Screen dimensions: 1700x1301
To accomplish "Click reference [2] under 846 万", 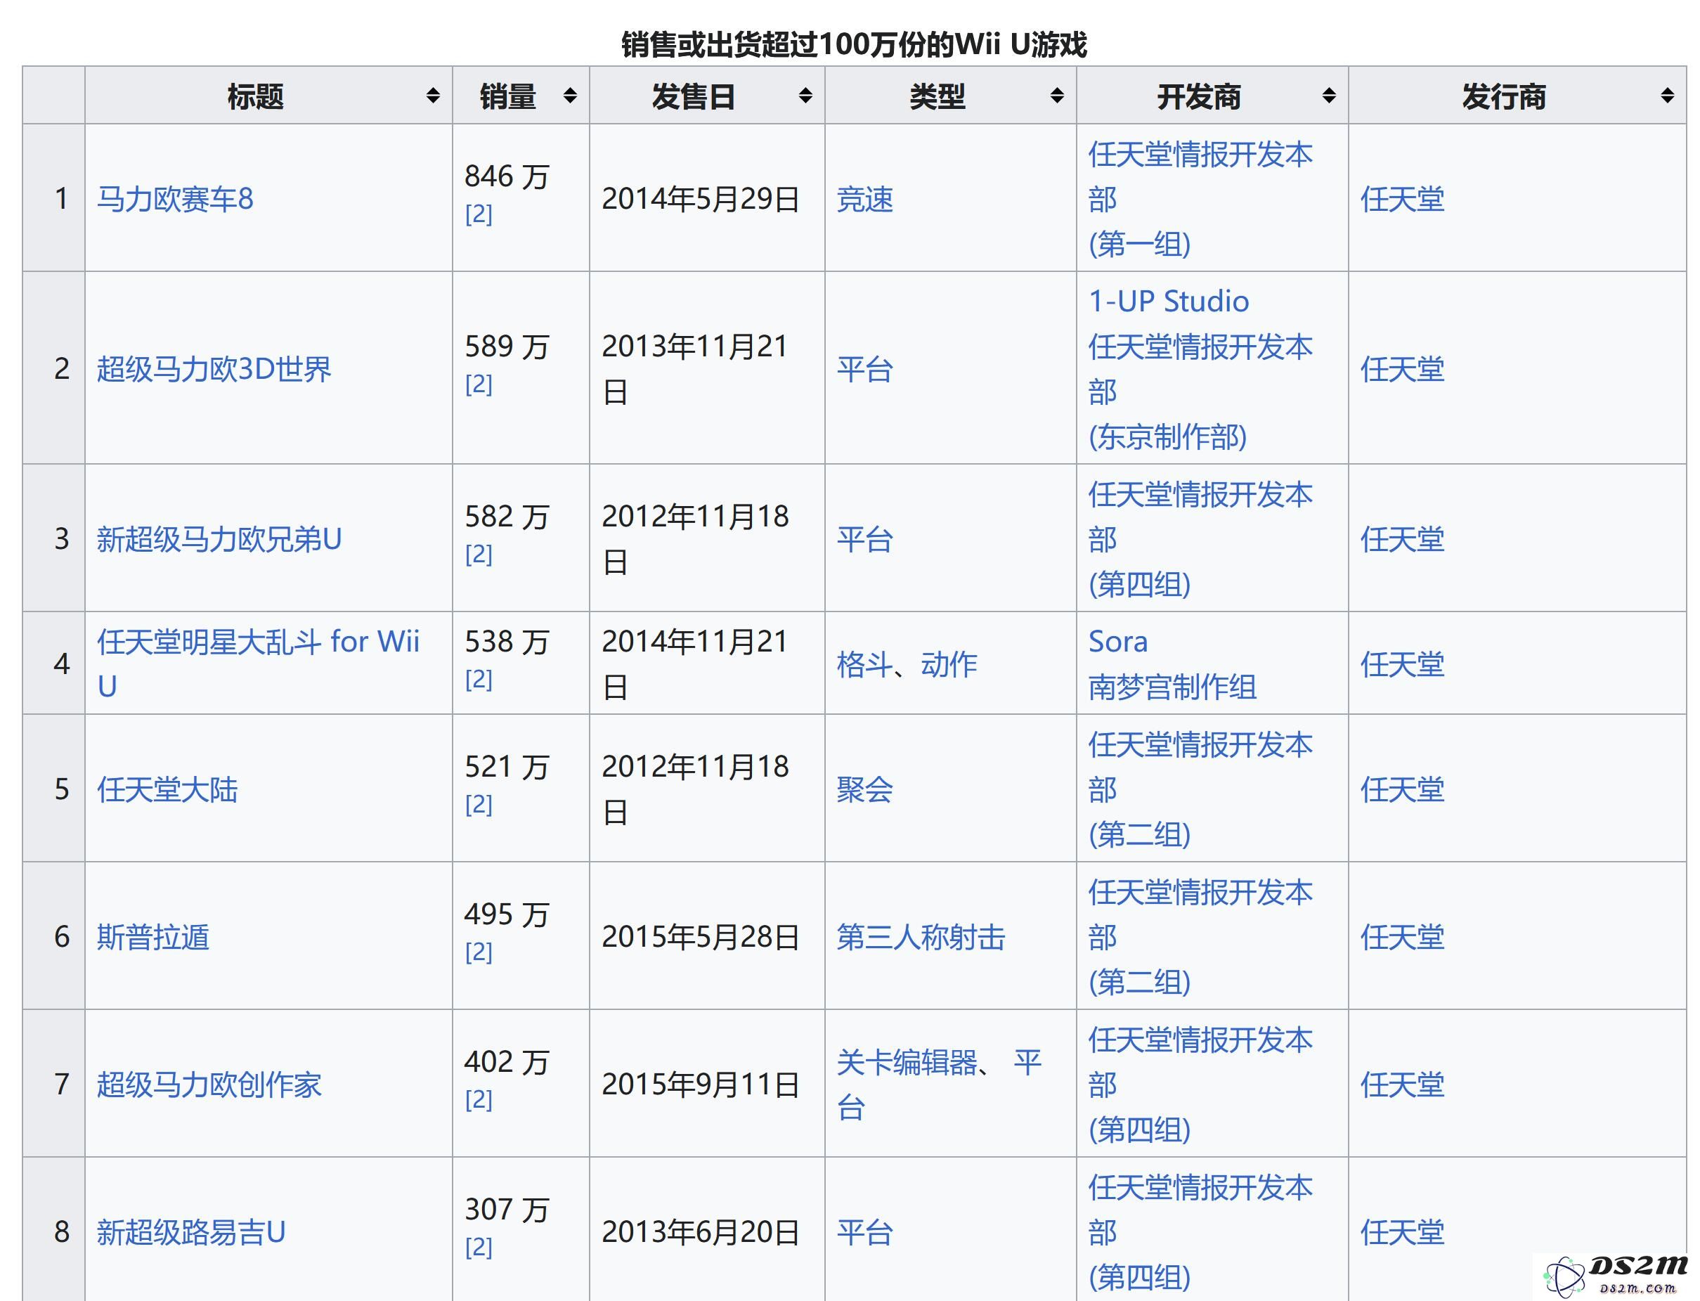I will pyautogui.click(x=479, y=214).
